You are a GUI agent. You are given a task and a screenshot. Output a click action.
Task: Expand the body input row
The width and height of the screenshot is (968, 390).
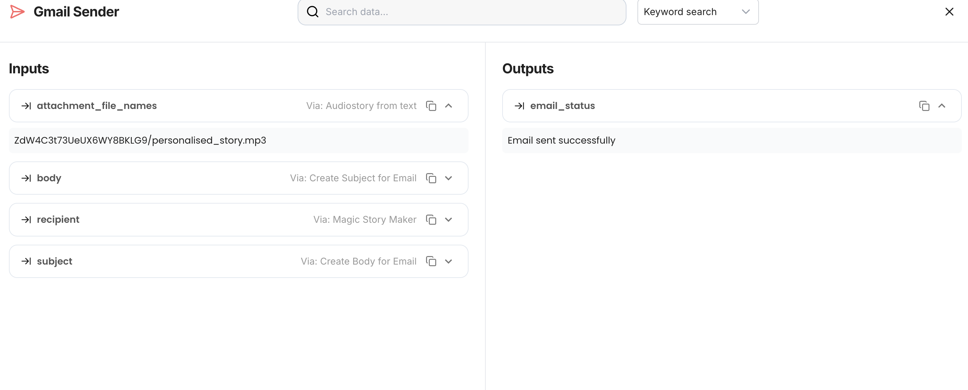[449, 178]
